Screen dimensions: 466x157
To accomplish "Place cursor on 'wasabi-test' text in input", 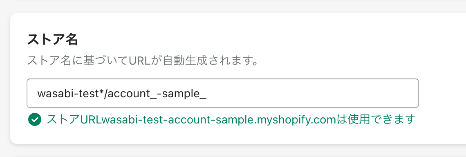I will tap(65, 94).
